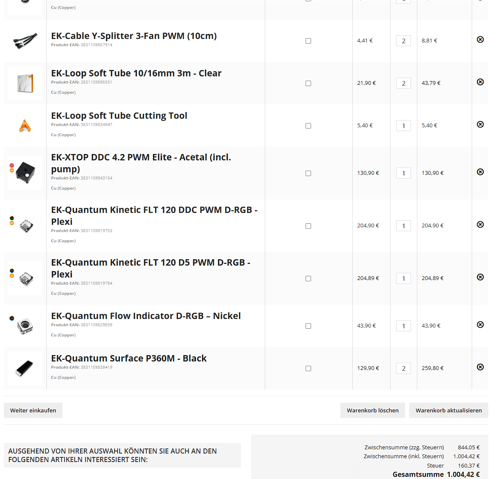Viewport: 490px width, 479px height.
Task: Click the EK-XTOP DDC pump thumbnail
Action: [25, 173]
